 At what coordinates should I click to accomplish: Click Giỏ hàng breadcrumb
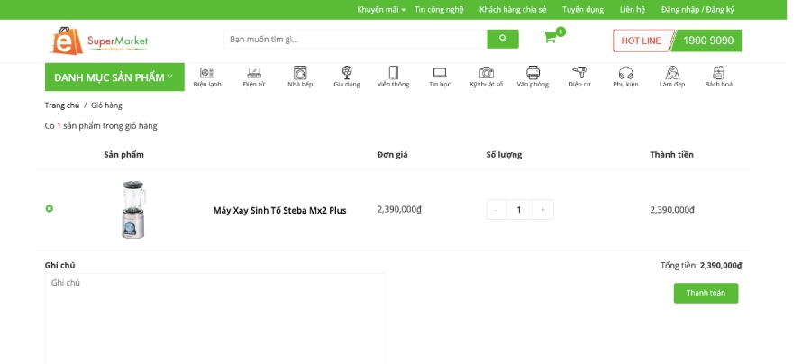106,105
